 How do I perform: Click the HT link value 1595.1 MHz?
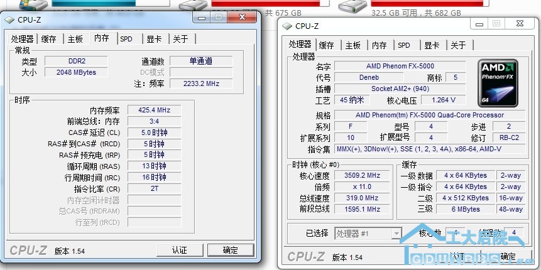(363, 209)
